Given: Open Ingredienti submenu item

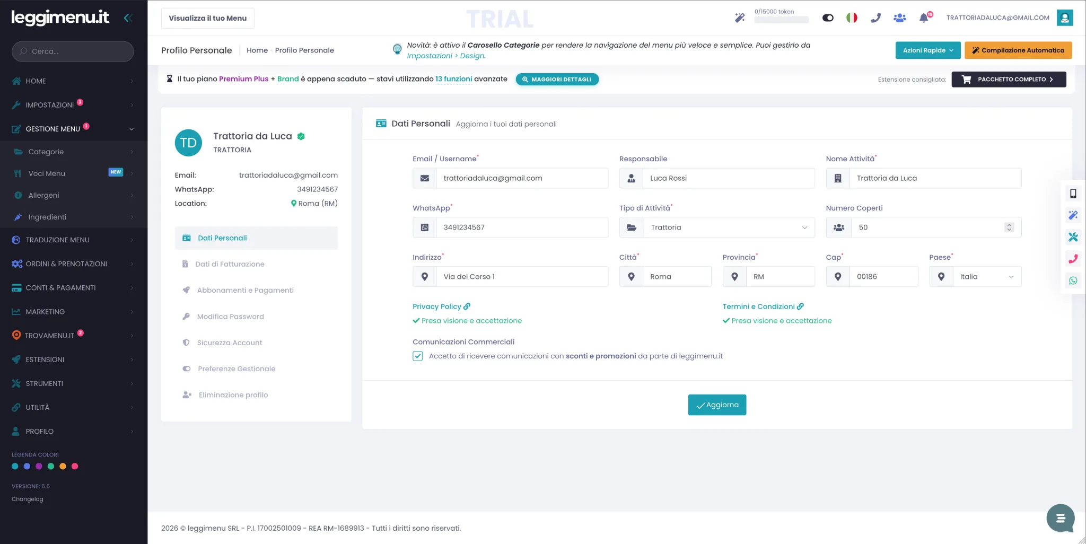Looking at the screenshot, I should coord(74,217).
